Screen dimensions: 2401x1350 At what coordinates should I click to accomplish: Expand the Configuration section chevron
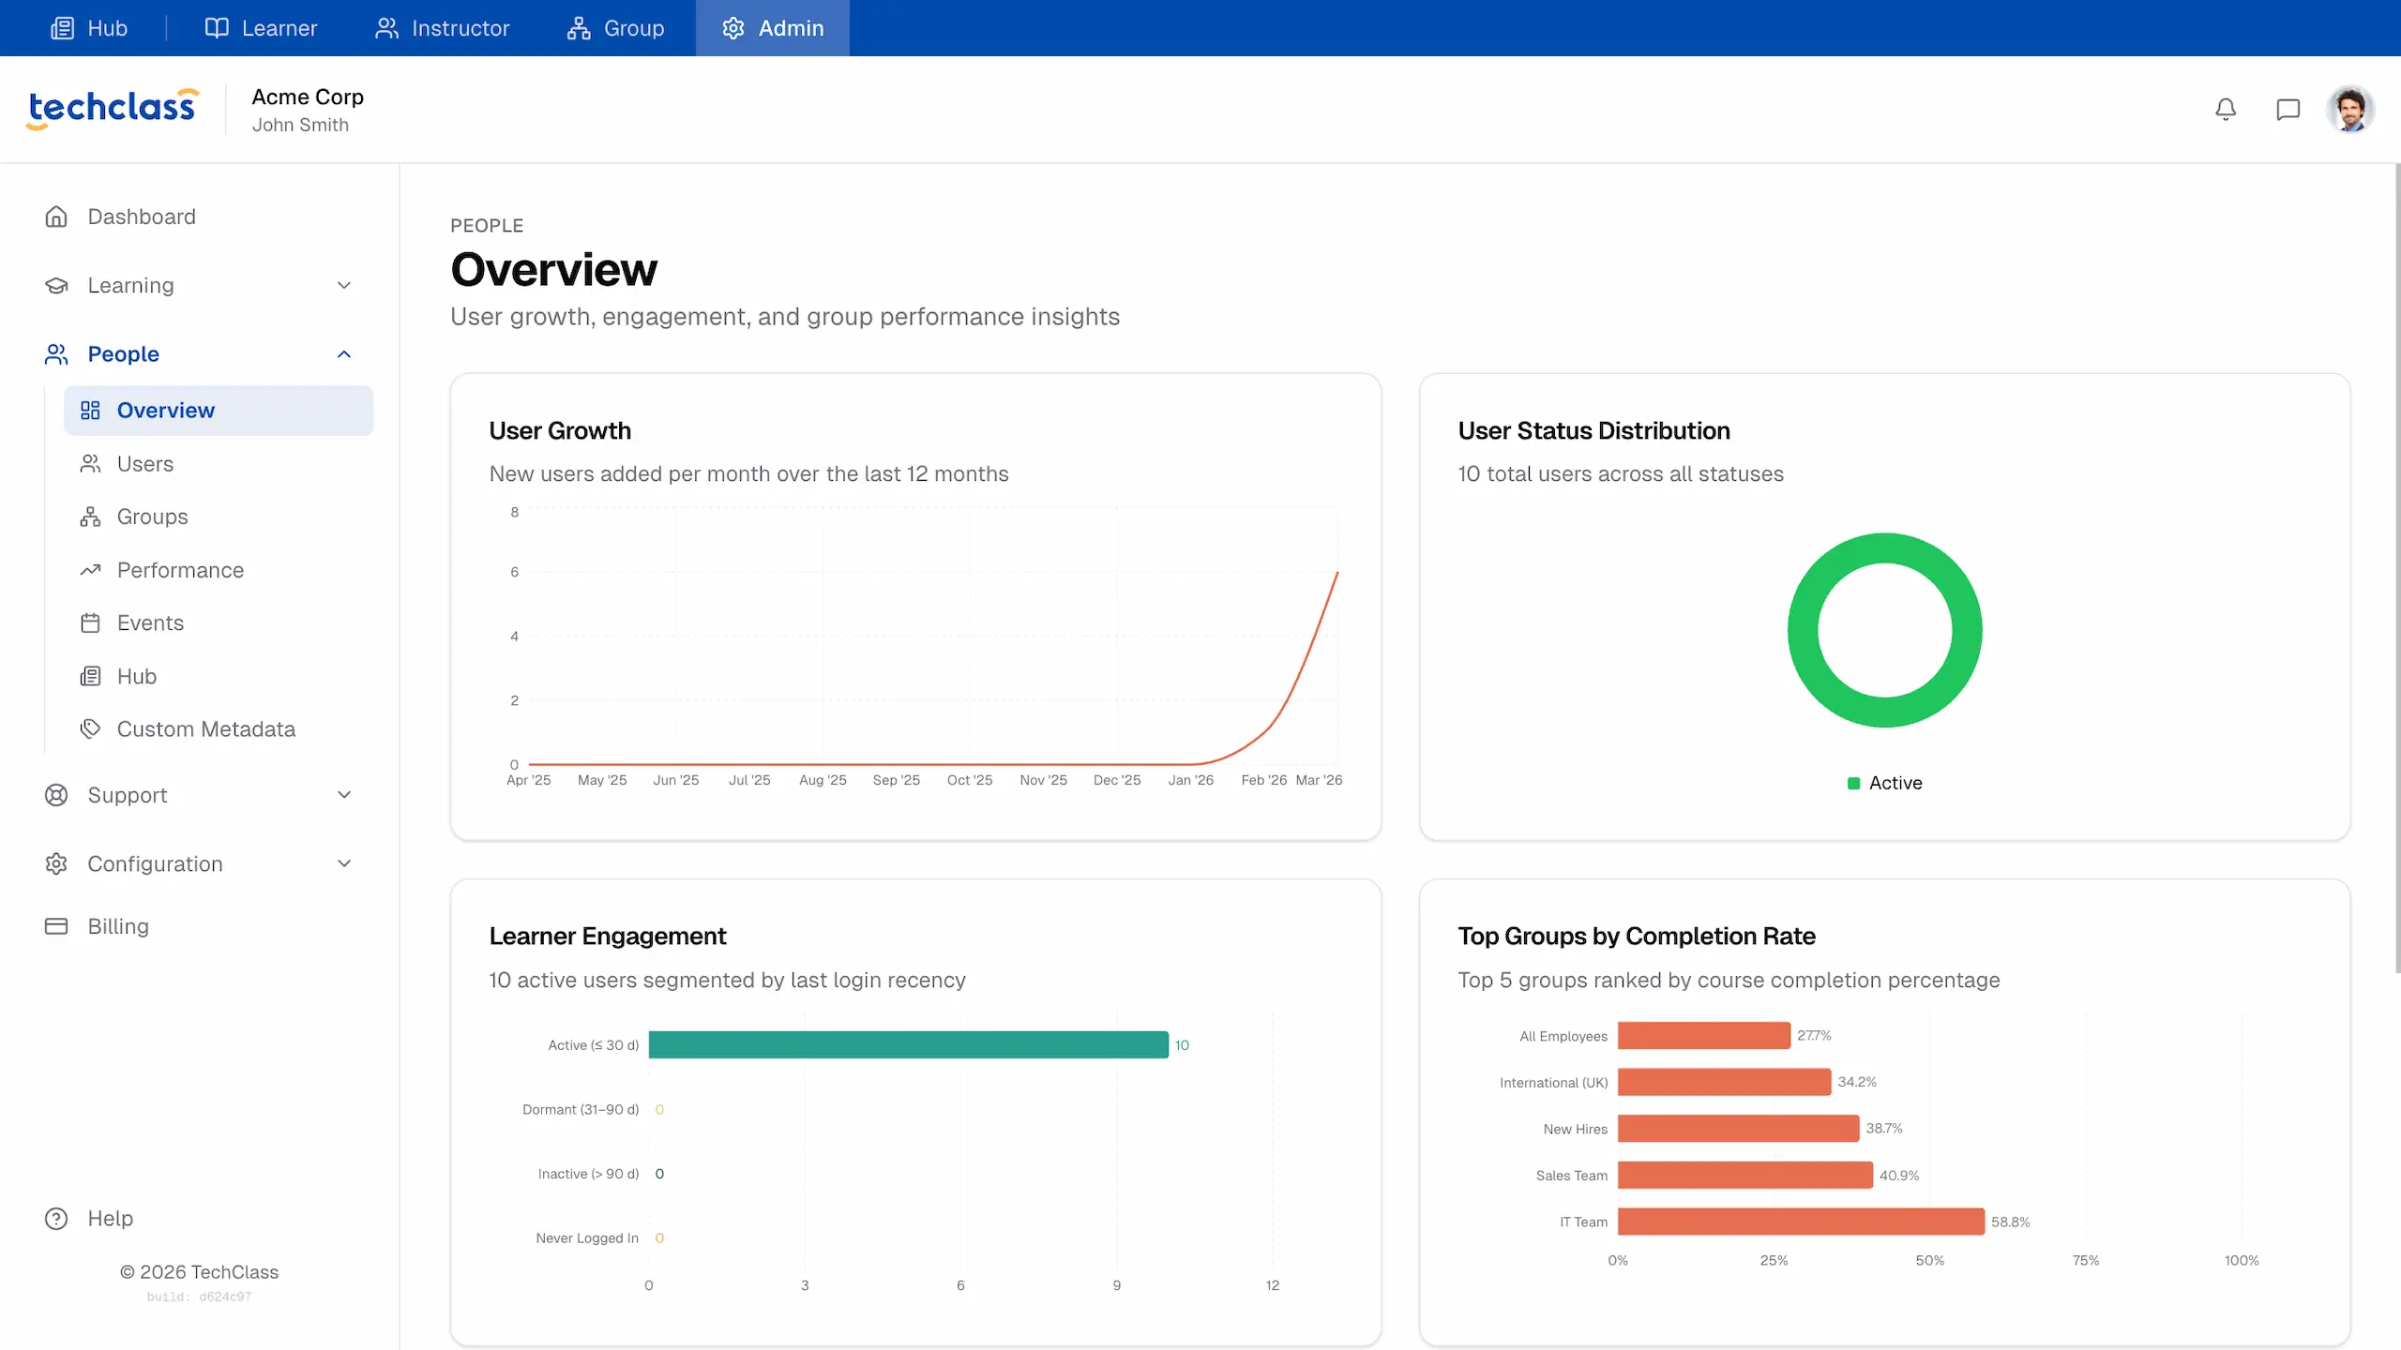[x=344, y=863]
